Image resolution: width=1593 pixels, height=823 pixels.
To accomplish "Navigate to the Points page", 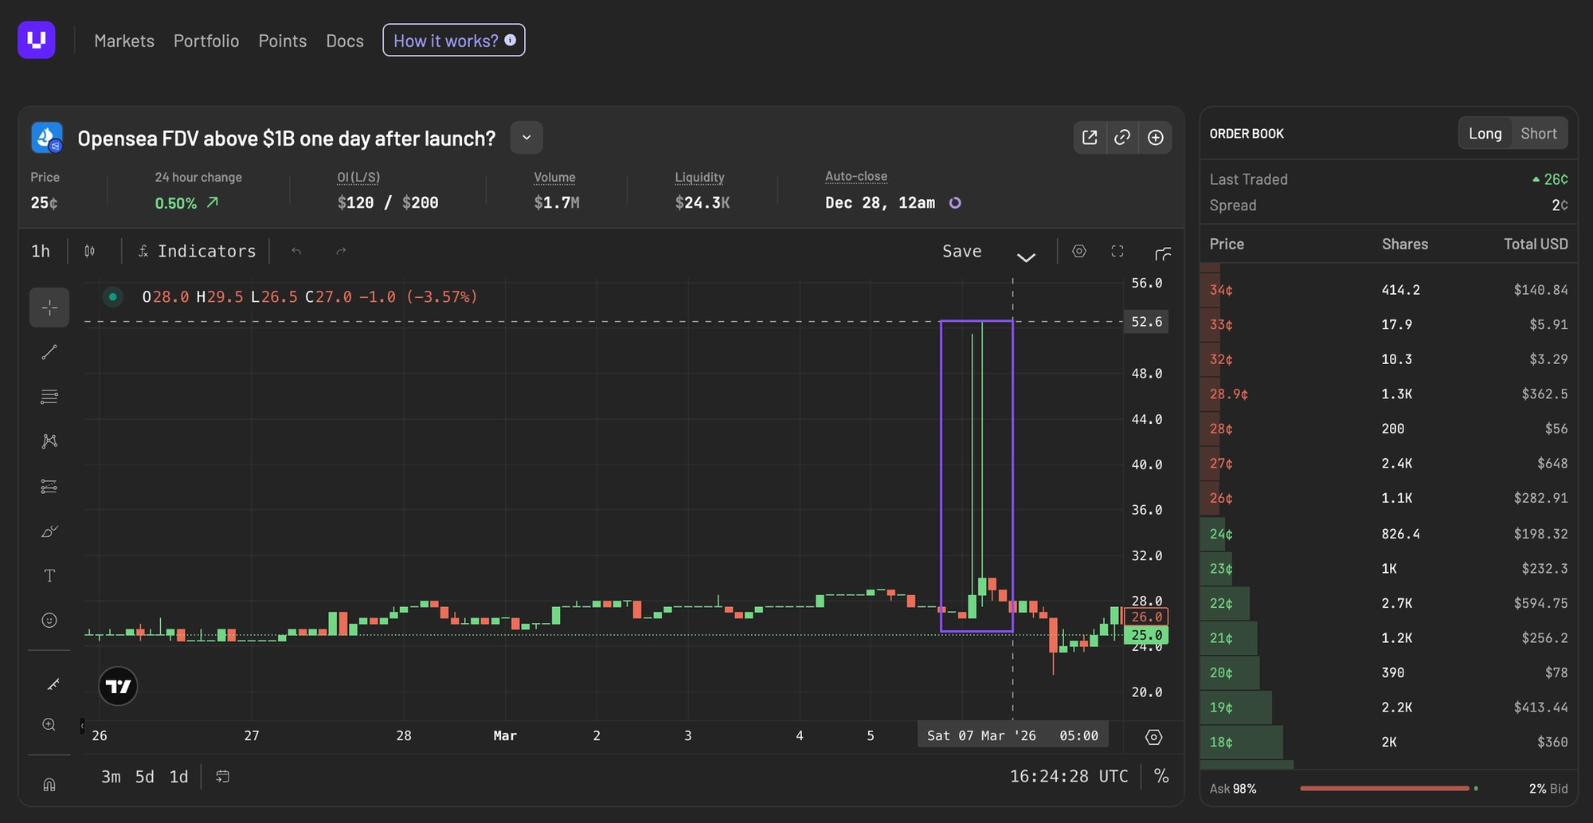I will [283, 41].
